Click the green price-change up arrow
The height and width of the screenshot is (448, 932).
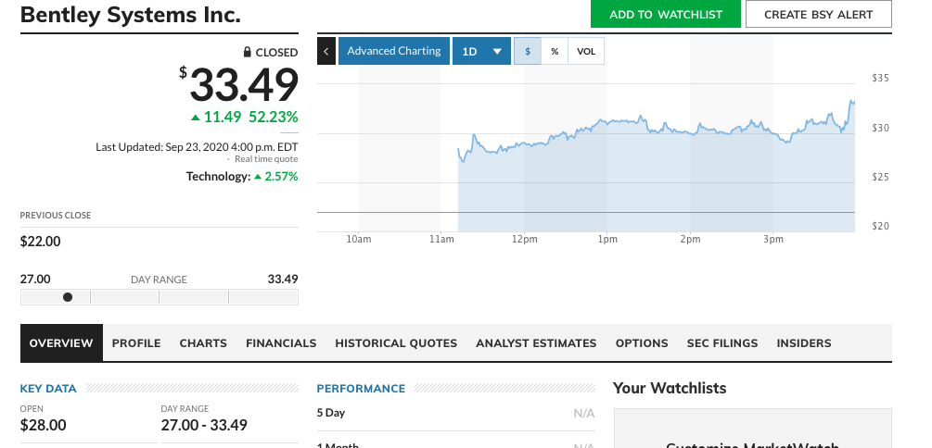click(195, 118)
